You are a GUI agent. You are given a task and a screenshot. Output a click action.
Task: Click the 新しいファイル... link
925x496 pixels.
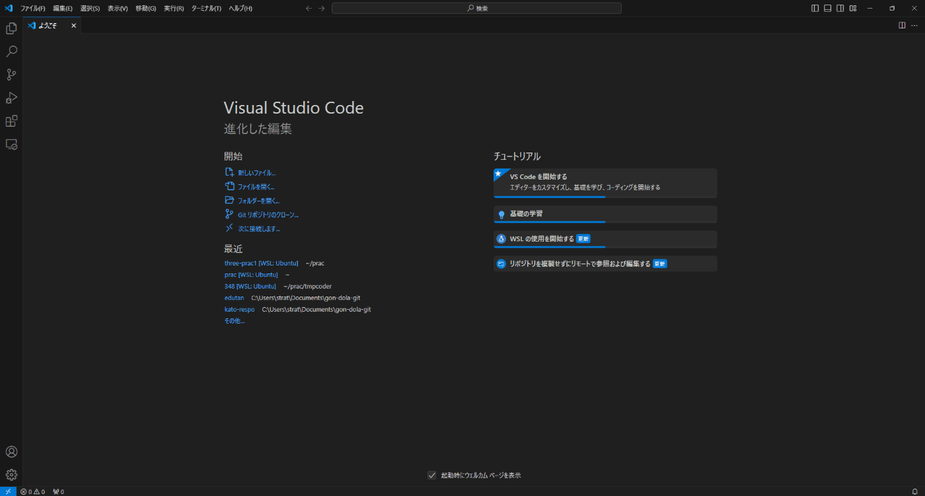[257, 172]
